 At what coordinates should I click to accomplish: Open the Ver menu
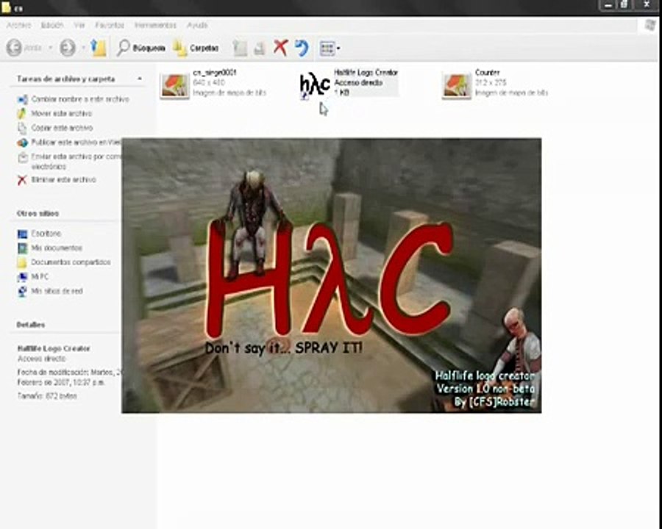point(79,25)
